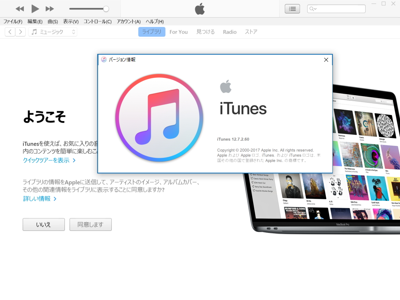400x300 pixels.
Task: Open the Up Next queue list icon
Action: [x=292, y=9]
